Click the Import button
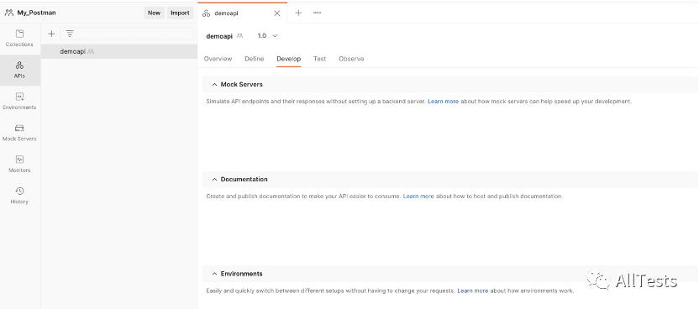699x309 pixels. tap(180, 13)
